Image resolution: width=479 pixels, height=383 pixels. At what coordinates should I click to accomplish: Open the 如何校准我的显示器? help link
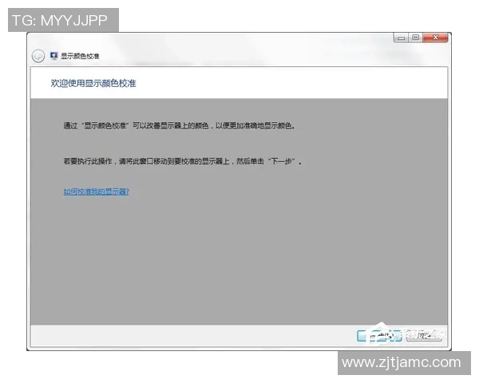coord(97,191)
